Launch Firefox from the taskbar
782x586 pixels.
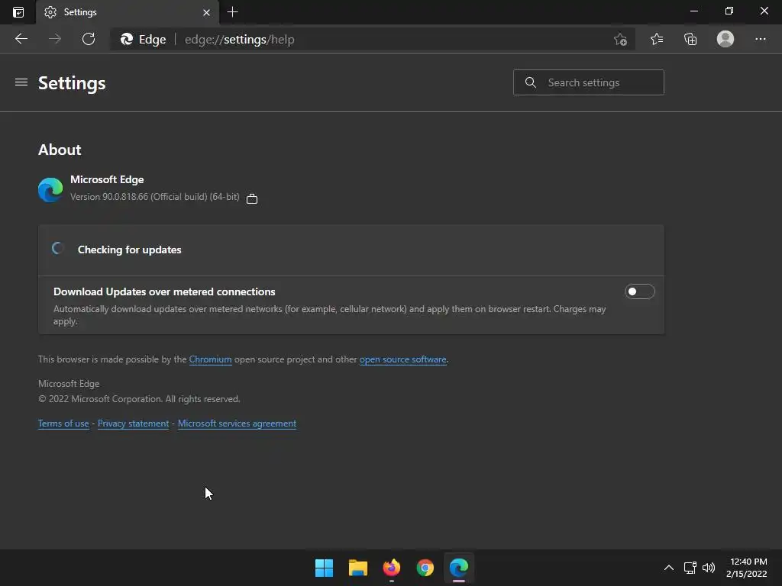click(392, 568)
